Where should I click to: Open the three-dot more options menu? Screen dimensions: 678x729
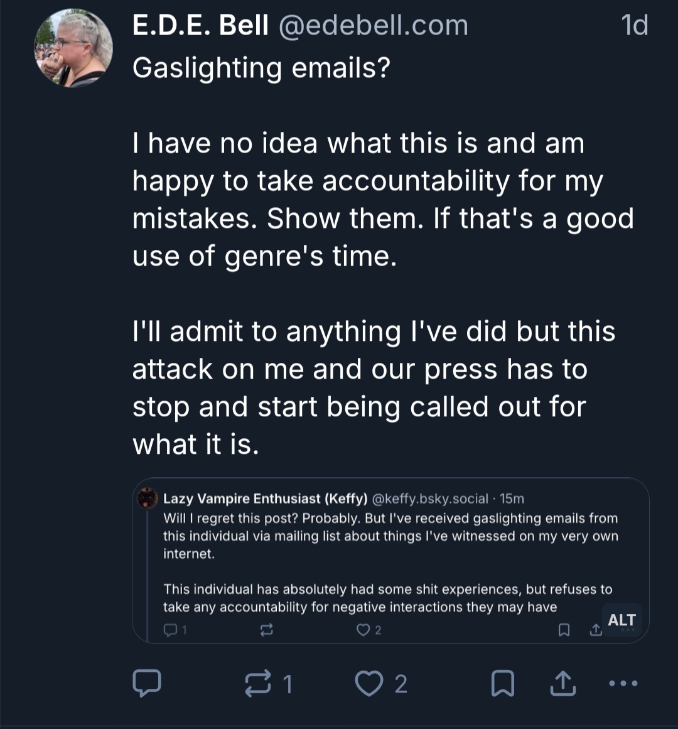click(x=624, y=683)
